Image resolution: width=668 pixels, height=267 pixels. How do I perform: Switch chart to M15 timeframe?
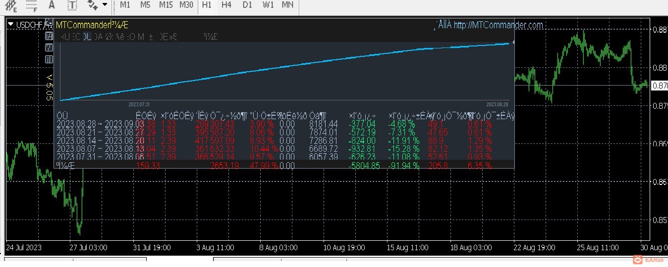(166, 5)
